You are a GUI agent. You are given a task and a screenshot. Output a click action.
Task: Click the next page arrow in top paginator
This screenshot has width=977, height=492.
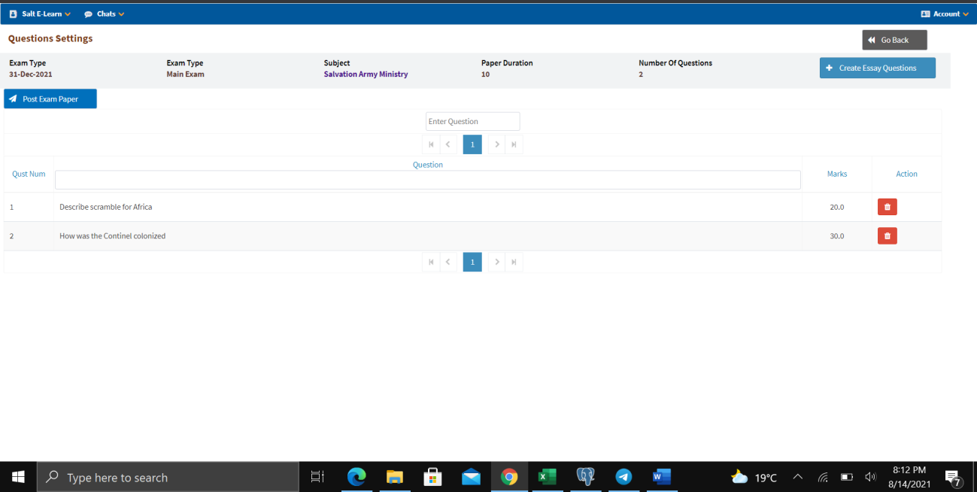pyautogui.click(x=497, y=144)
